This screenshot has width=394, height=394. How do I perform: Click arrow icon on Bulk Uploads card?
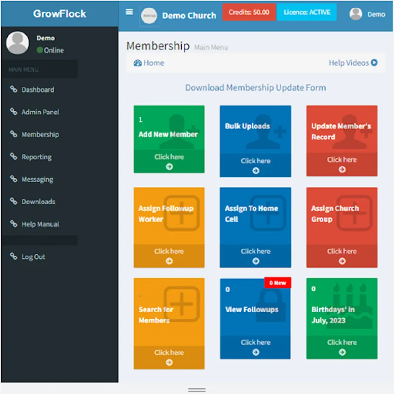pos(256,171)
